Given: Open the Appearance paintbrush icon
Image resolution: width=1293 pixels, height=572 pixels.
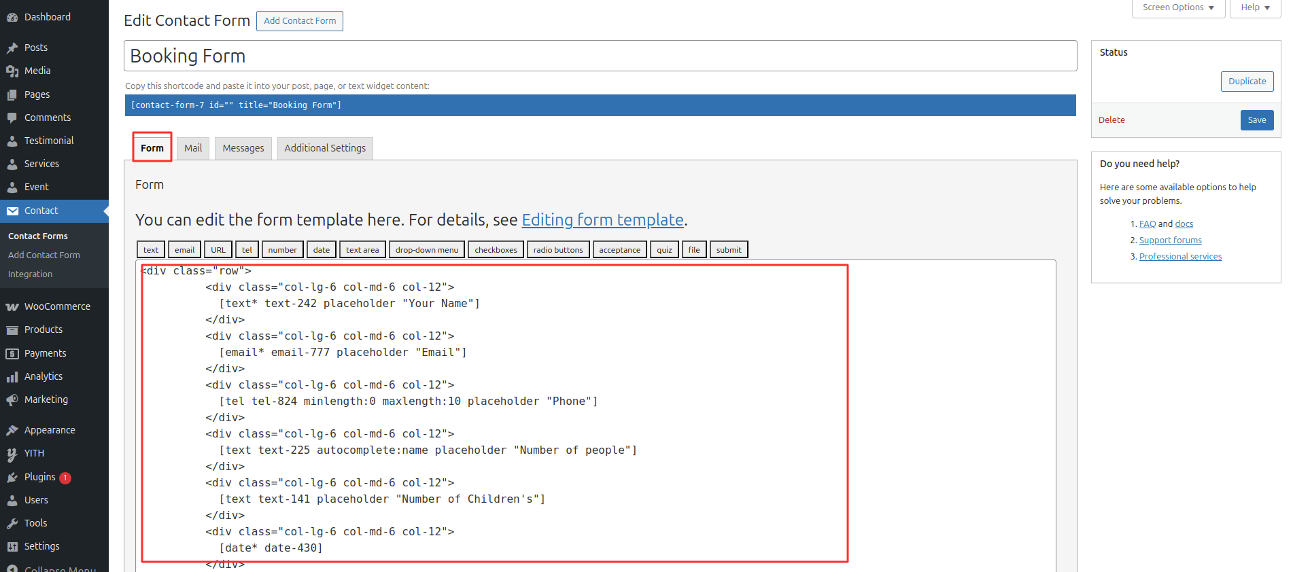Looking at the screenshot, I should [12, 430].
